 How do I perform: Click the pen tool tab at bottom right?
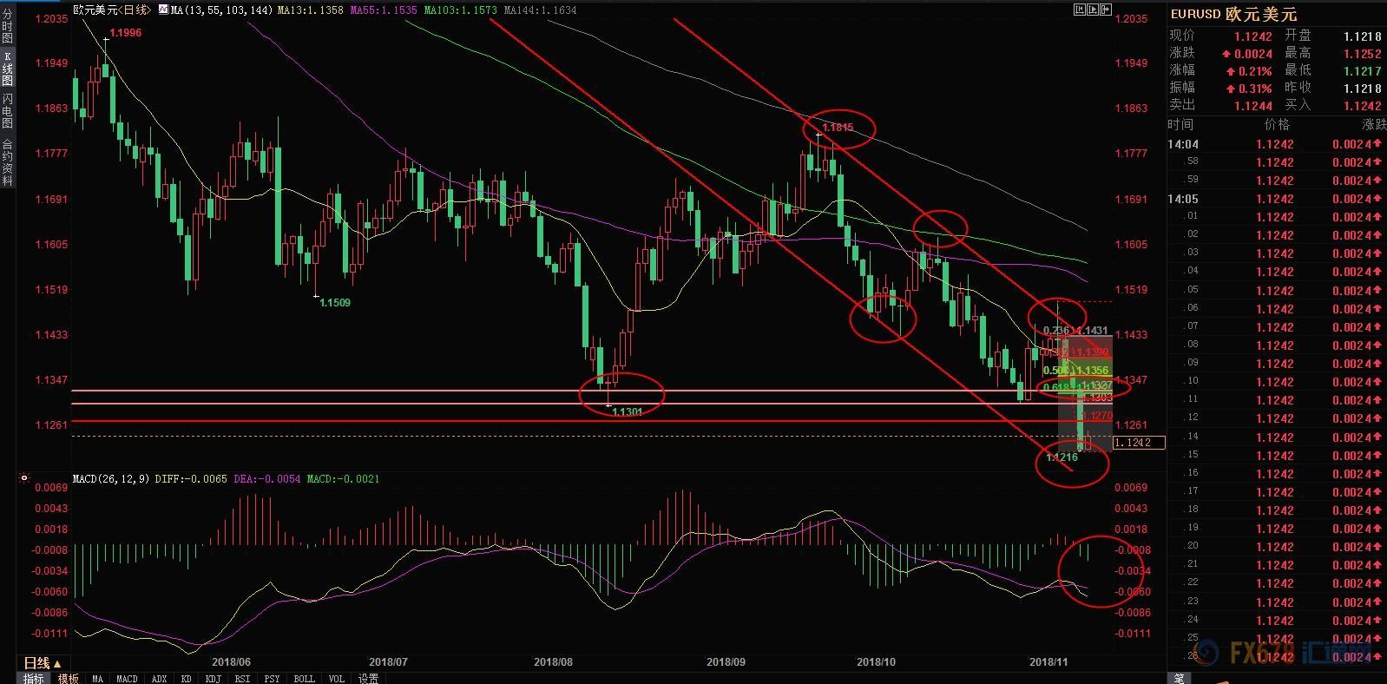click(x=1179, y=678)
